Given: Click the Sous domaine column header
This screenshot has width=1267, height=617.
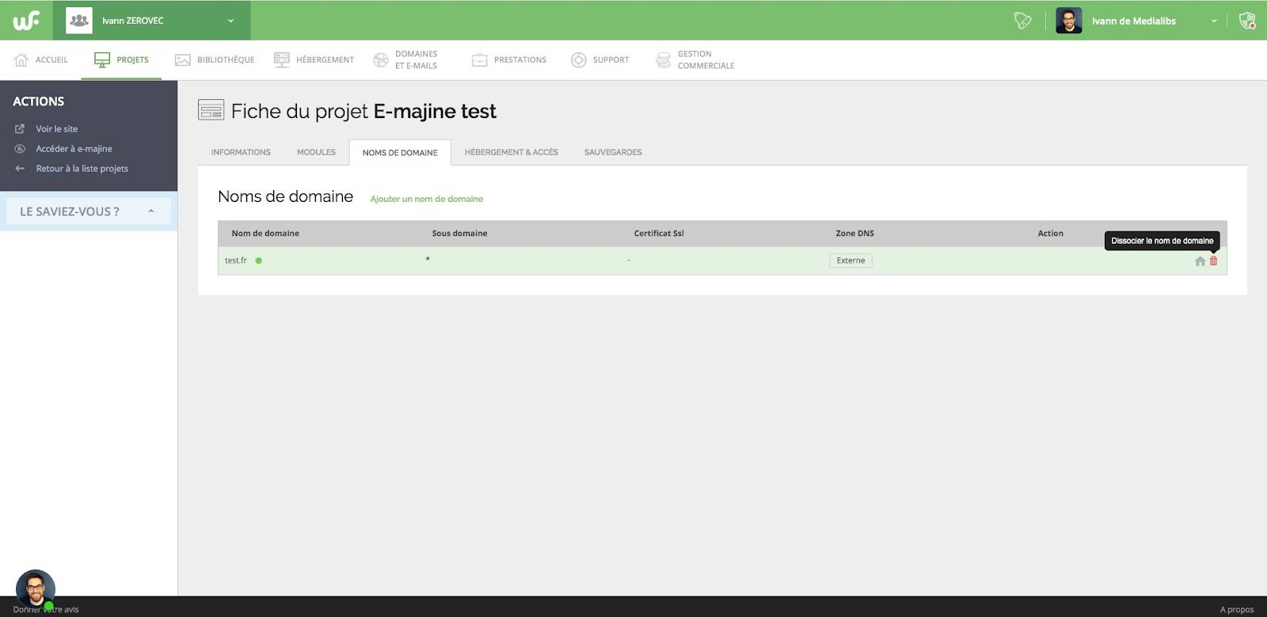Looking at the screenshot, I should click(x=459, y=234).
